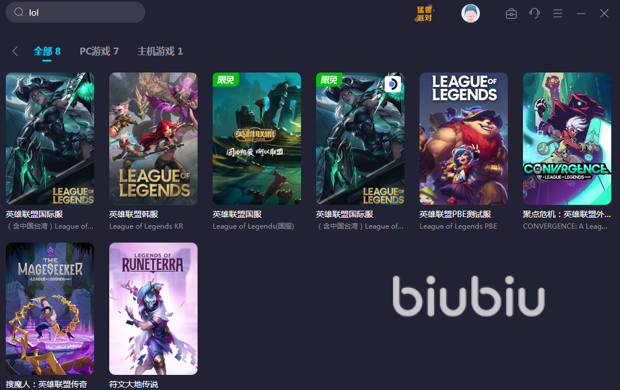Select the 全部 8 tab

[x=47, y=51]
